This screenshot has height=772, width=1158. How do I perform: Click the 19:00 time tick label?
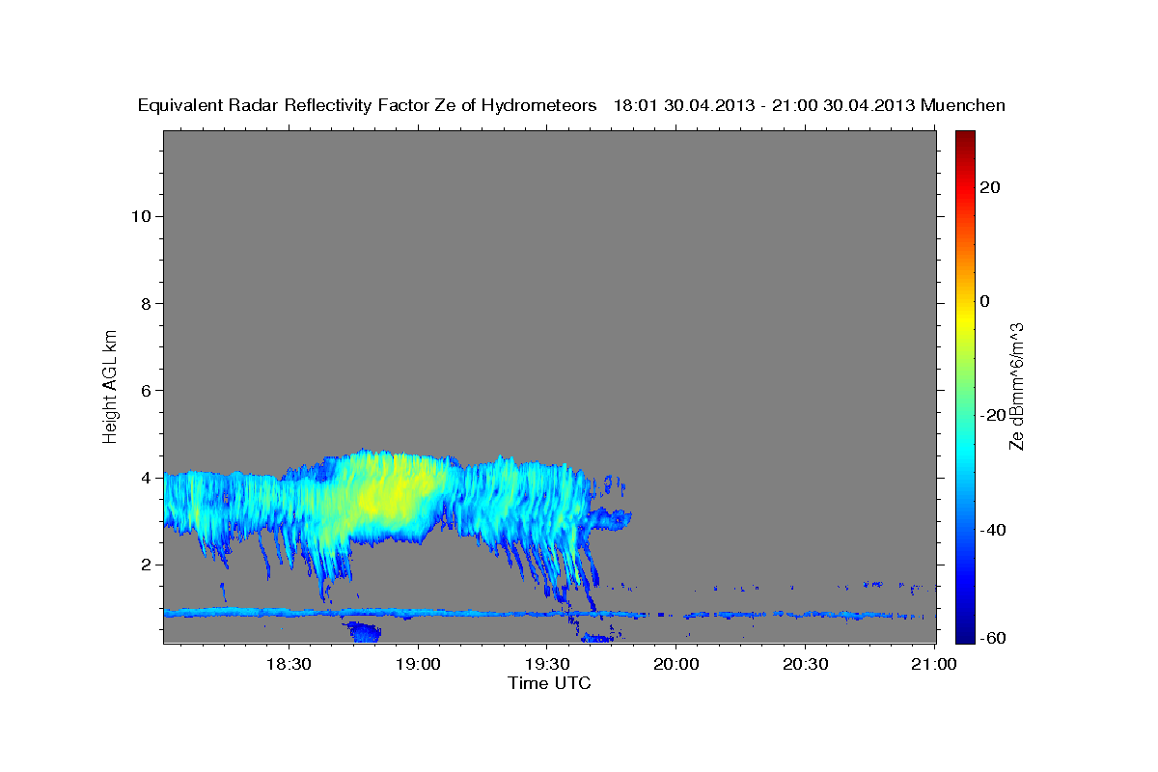click(x=417, y=664)
